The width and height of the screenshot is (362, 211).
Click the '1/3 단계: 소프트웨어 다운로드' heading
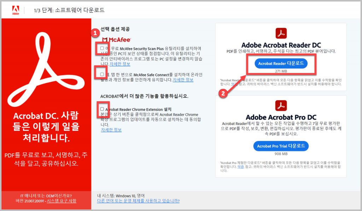(69, 10)
